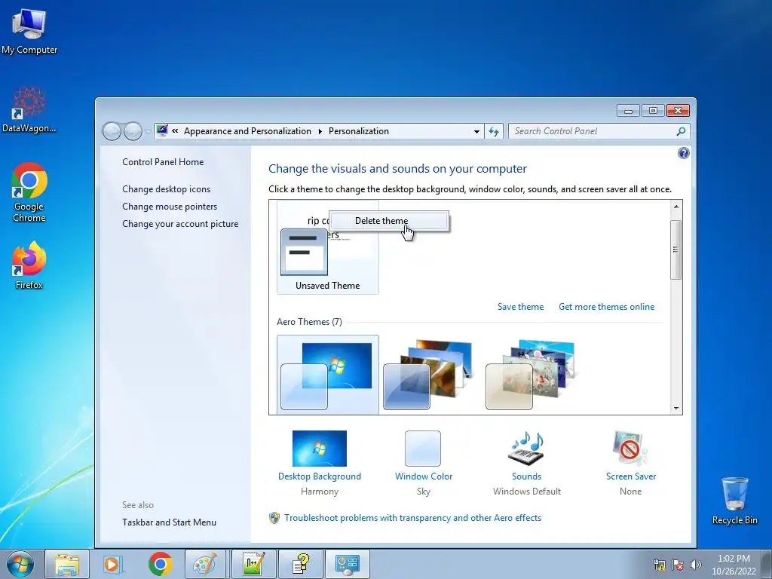Click theme list scroll down arrow
Screen dimensions: 772x579
tap(676, 408)
